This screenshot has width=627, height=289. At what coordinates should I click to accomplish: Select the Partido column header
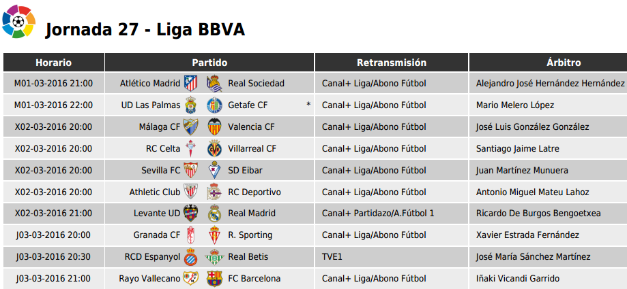(209, 63)
